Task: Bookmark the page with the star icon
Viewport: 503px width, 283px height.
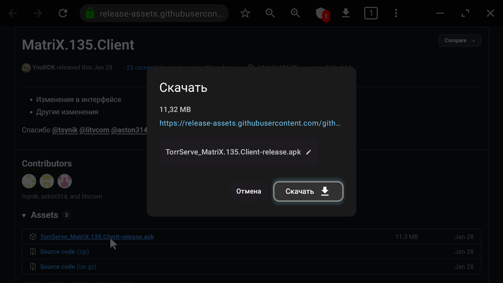Action: pos(245,13)
